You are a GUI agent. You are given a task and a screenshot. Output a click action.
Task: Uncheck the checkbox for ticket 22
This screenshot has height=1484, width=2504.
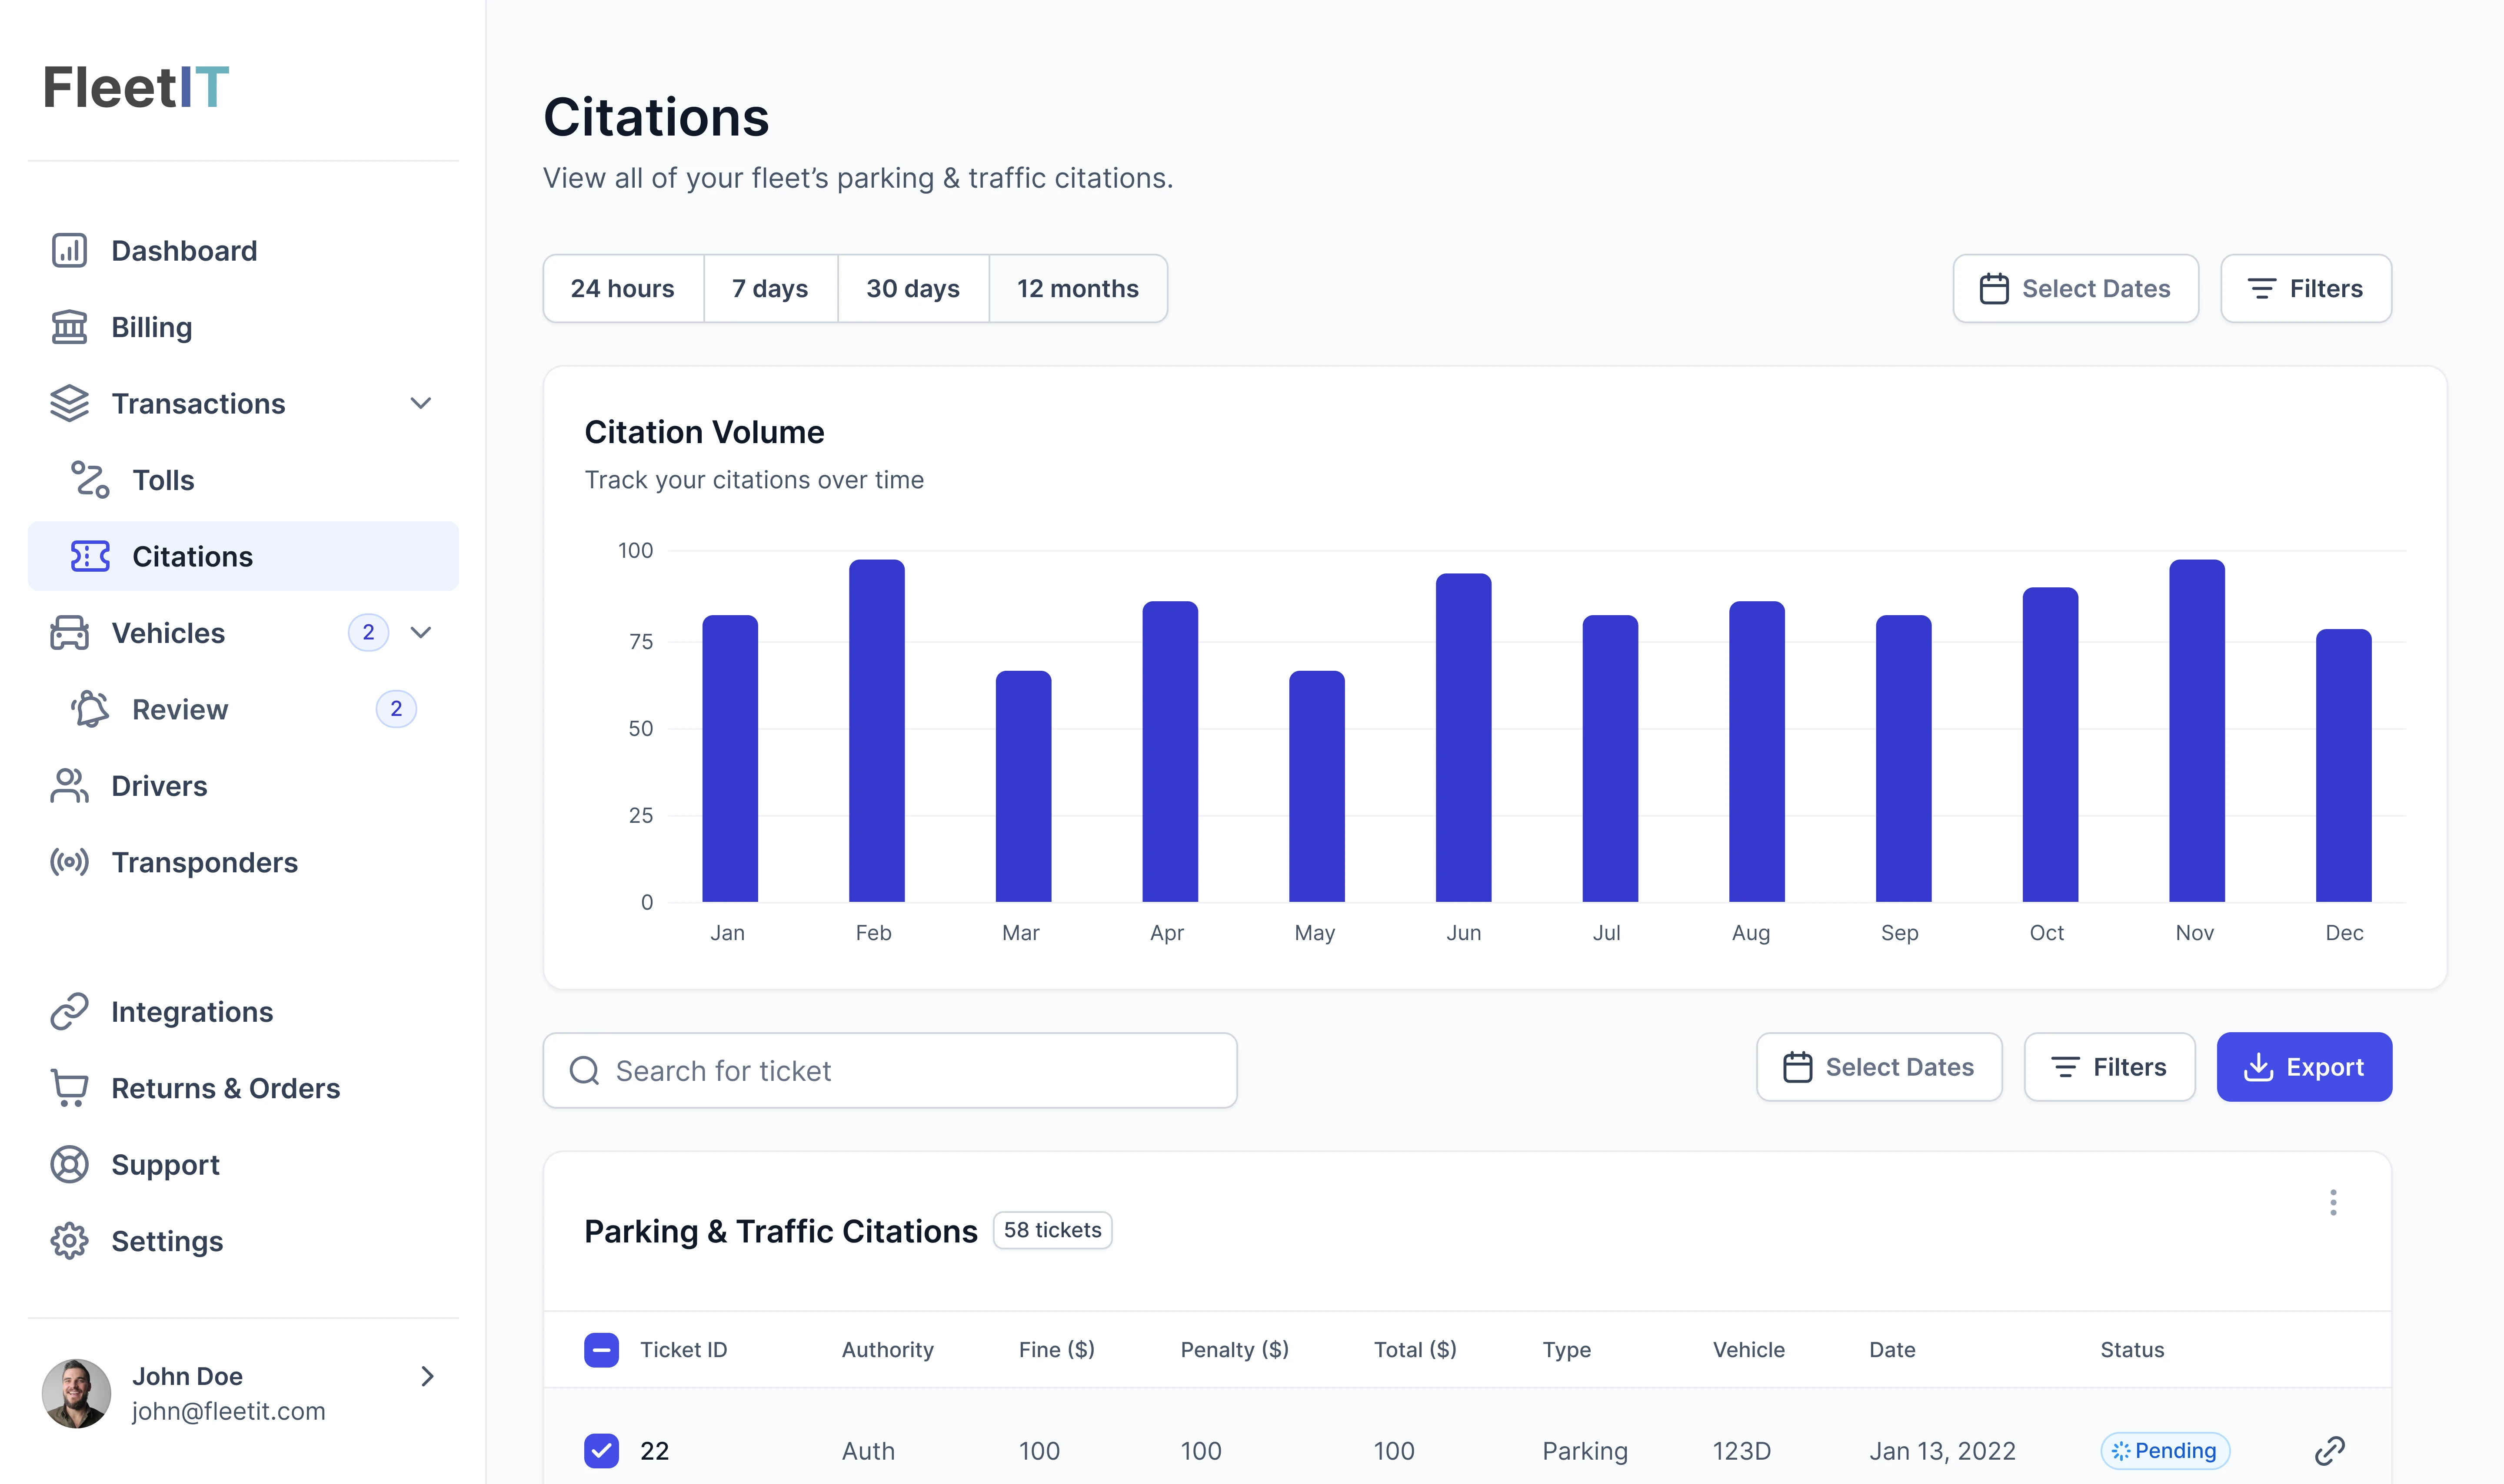click(x=601, y=1450)
